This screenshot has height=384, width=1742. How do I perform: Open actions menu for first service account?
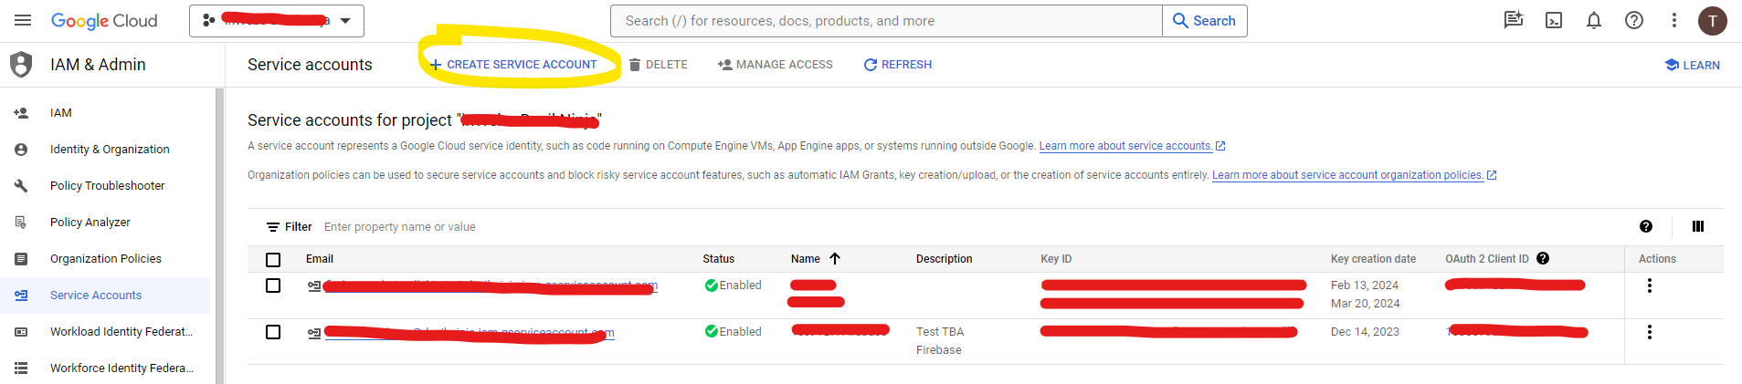(x=1650, y=285)
